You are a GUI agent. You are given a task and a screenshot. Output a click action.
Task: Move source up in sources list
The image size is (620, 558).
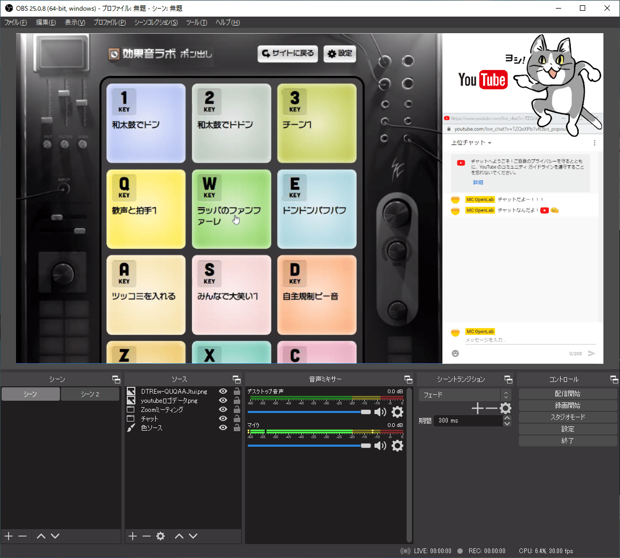point(179,536)
